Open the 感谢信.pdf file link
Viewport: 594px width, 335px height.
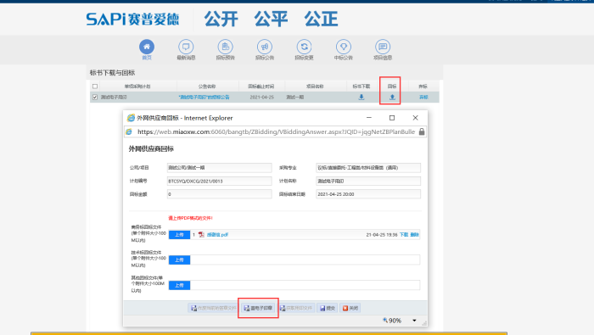click(217, 235)
